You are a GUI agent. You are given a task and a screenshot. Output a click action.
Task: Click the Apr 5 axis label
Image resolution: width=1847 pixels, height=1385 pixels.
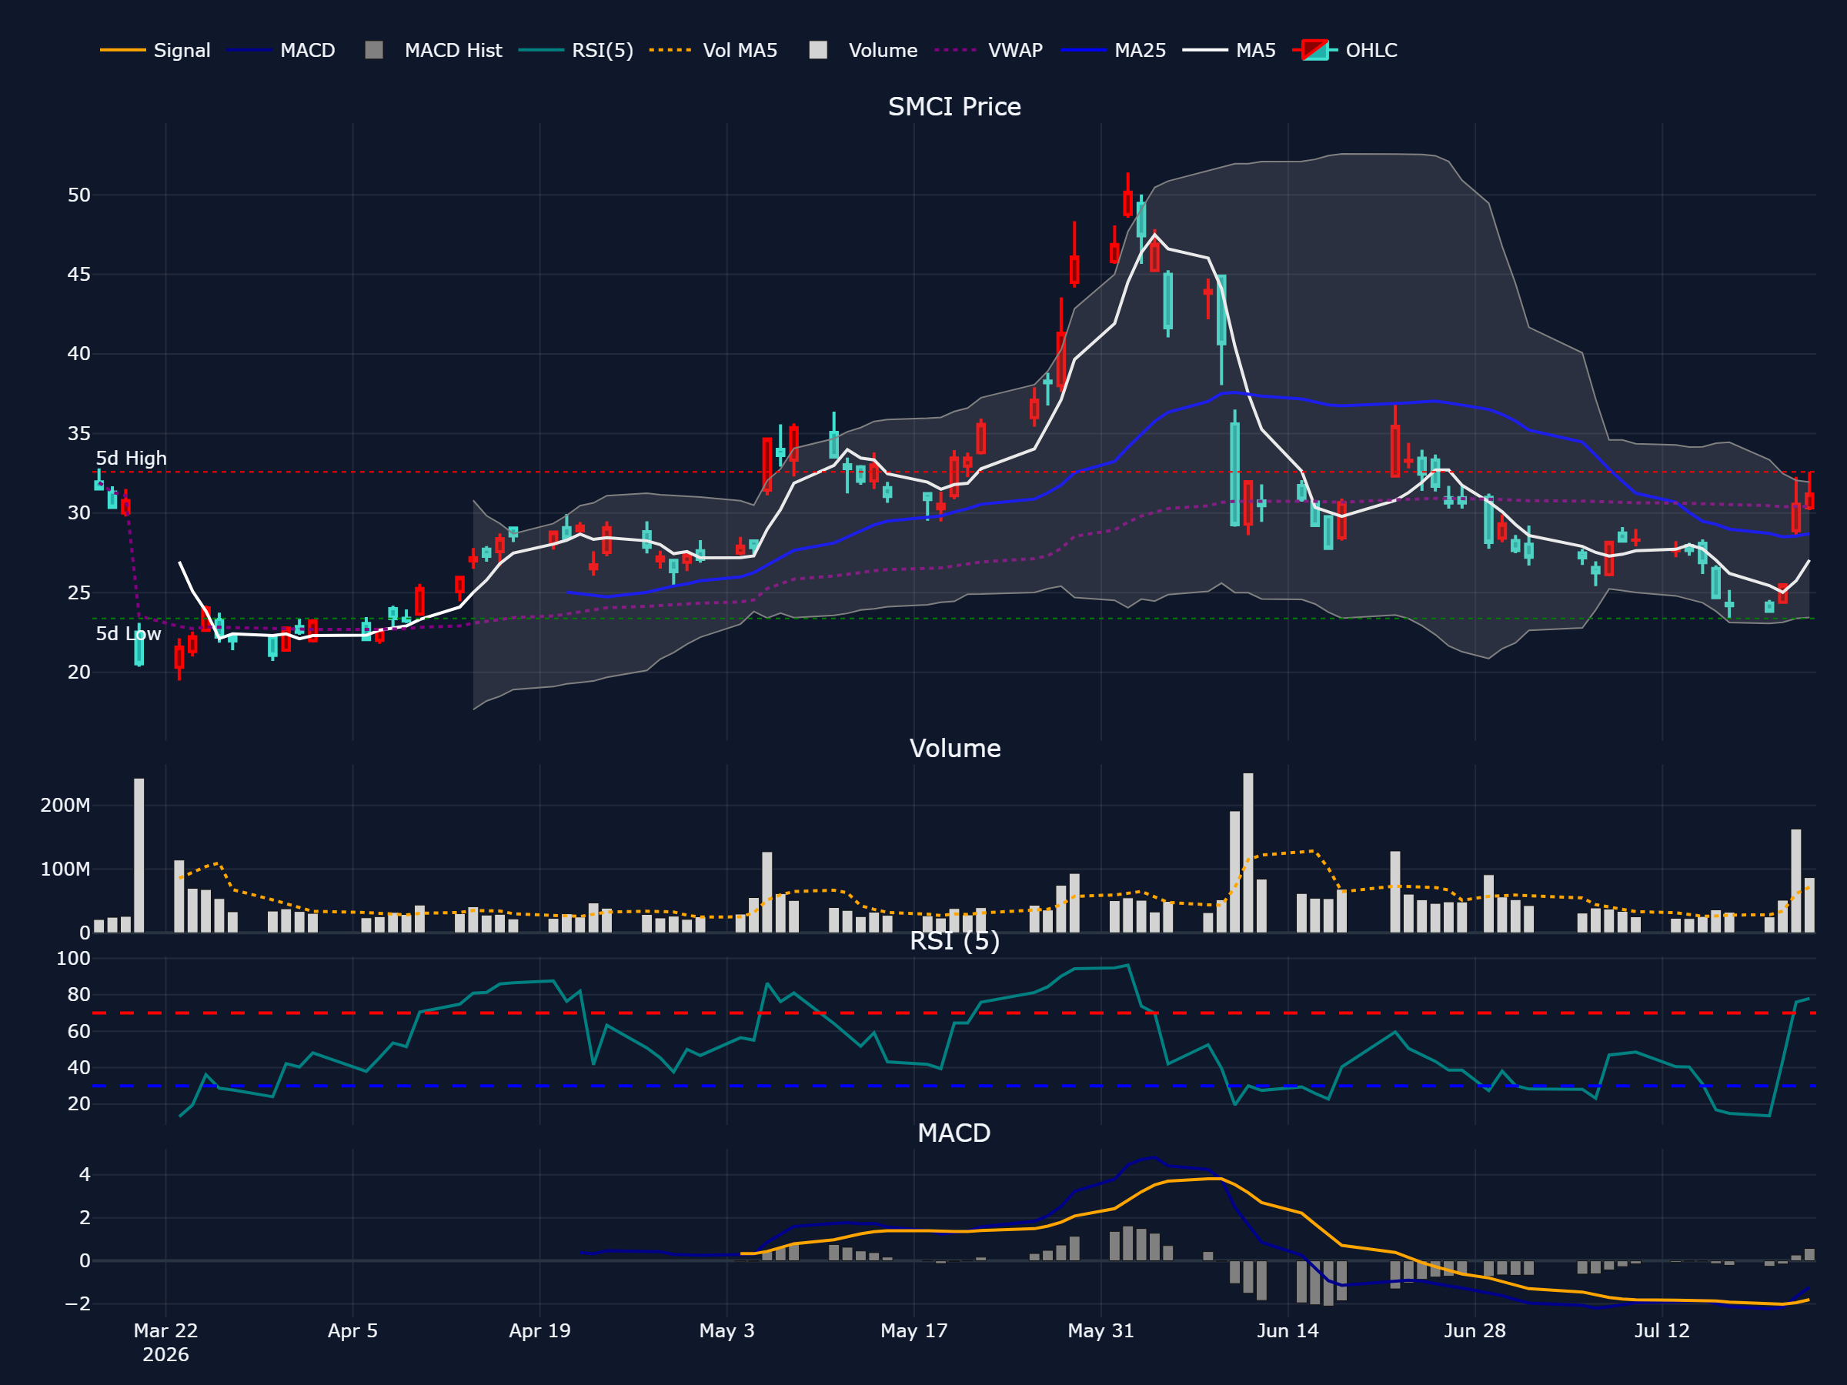[352, 1330]
